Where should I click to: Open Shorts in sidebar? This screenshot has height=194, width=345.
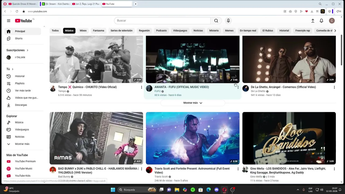coord(23,39)
